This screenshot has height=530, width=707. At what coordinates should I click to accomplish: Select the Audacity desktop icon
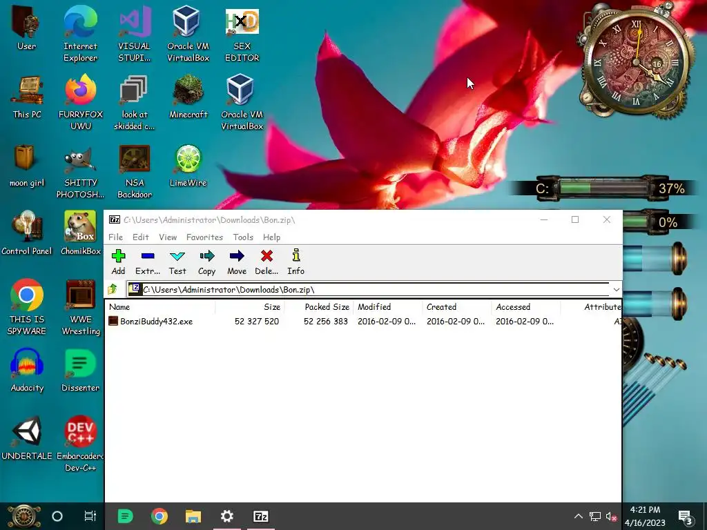tap(27, 370)
